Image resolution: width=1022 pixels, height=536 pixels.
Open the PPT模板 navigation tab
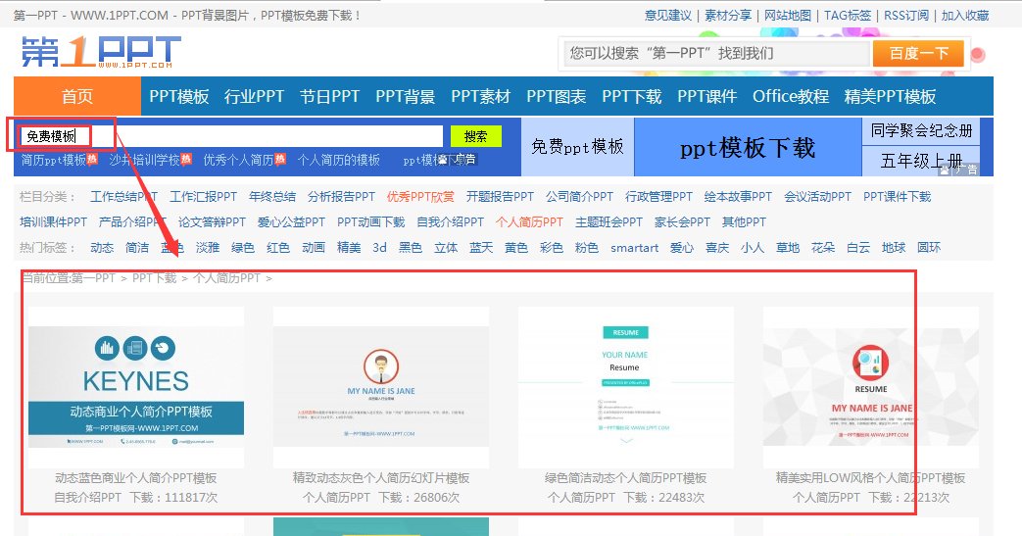pos(179,96)
